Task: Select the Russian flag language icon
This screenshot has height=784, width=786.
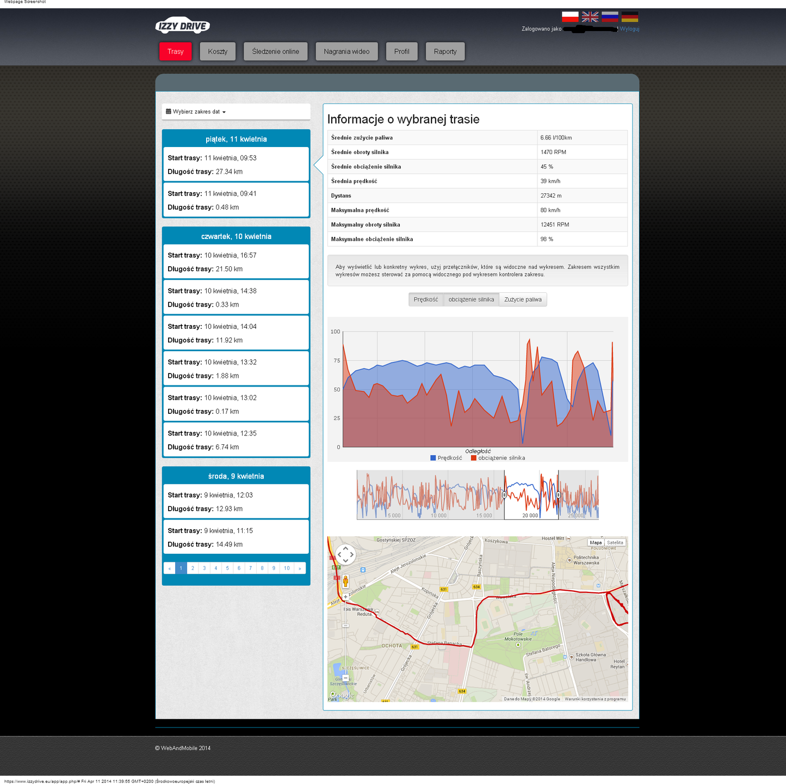Action: (x=610, y=17)
